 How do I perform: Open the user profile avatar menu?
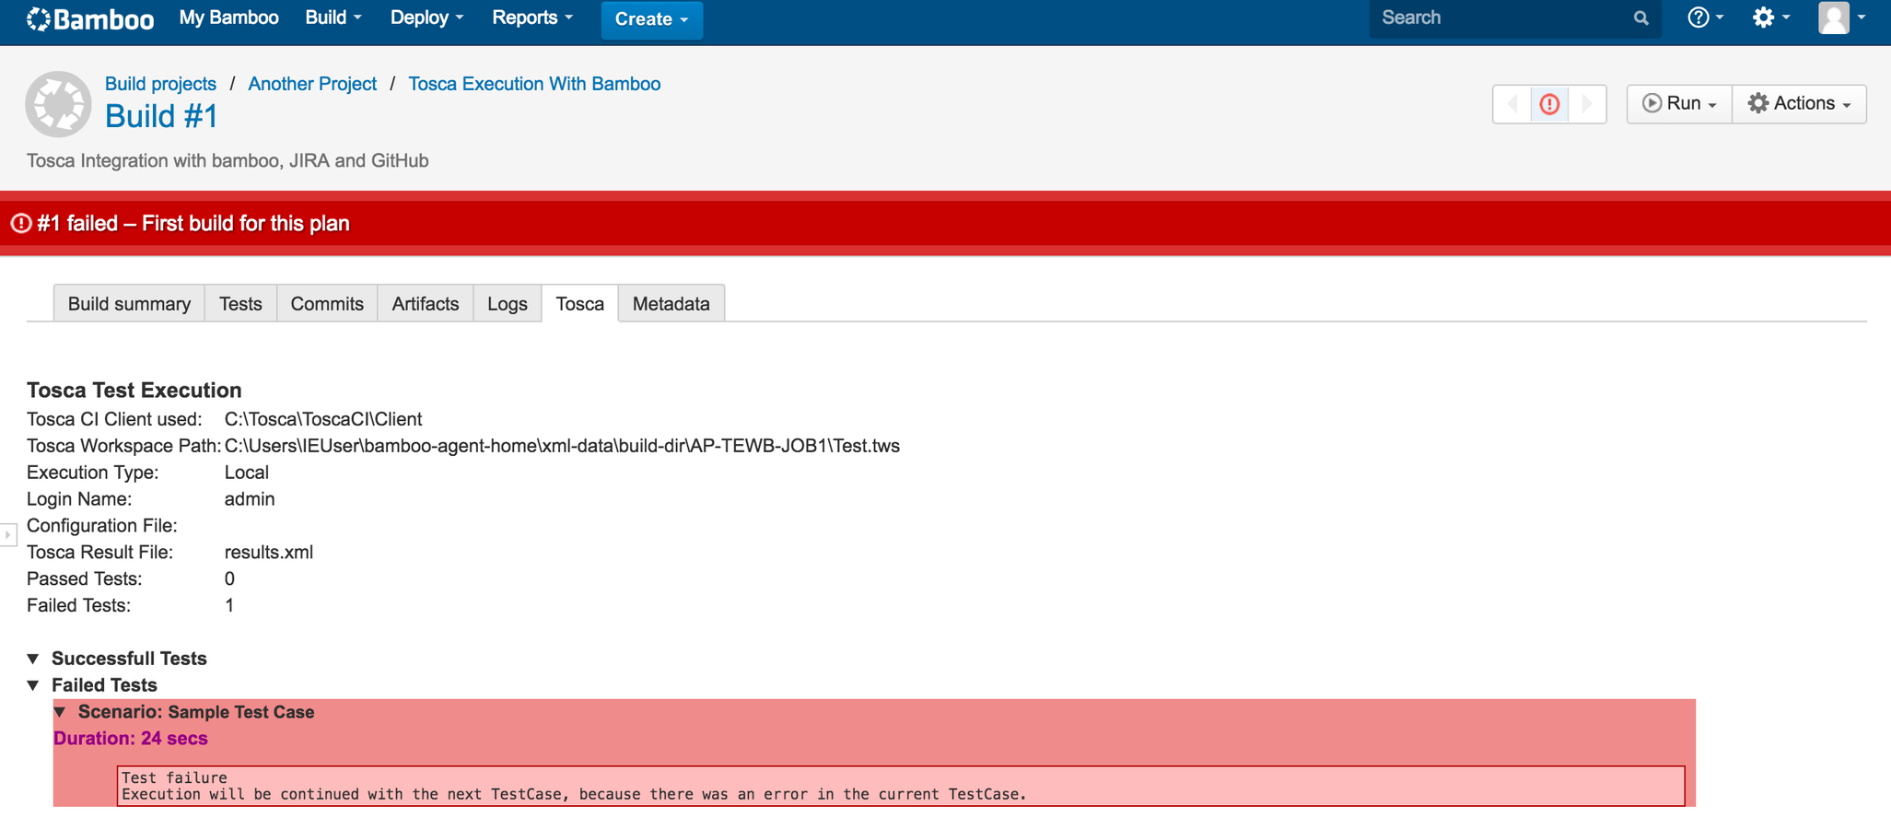pos(1841,18)
